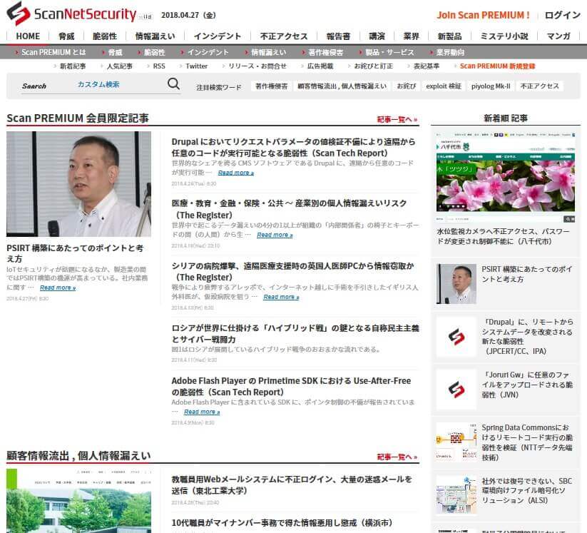Click the お詫び keyword tag
Viewport: 587px width, 533px height.
click(407, 86)
